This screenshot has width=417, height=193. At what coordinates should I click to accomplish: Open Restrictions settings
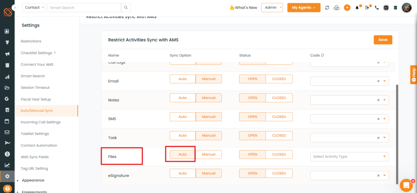coord(31,41)
